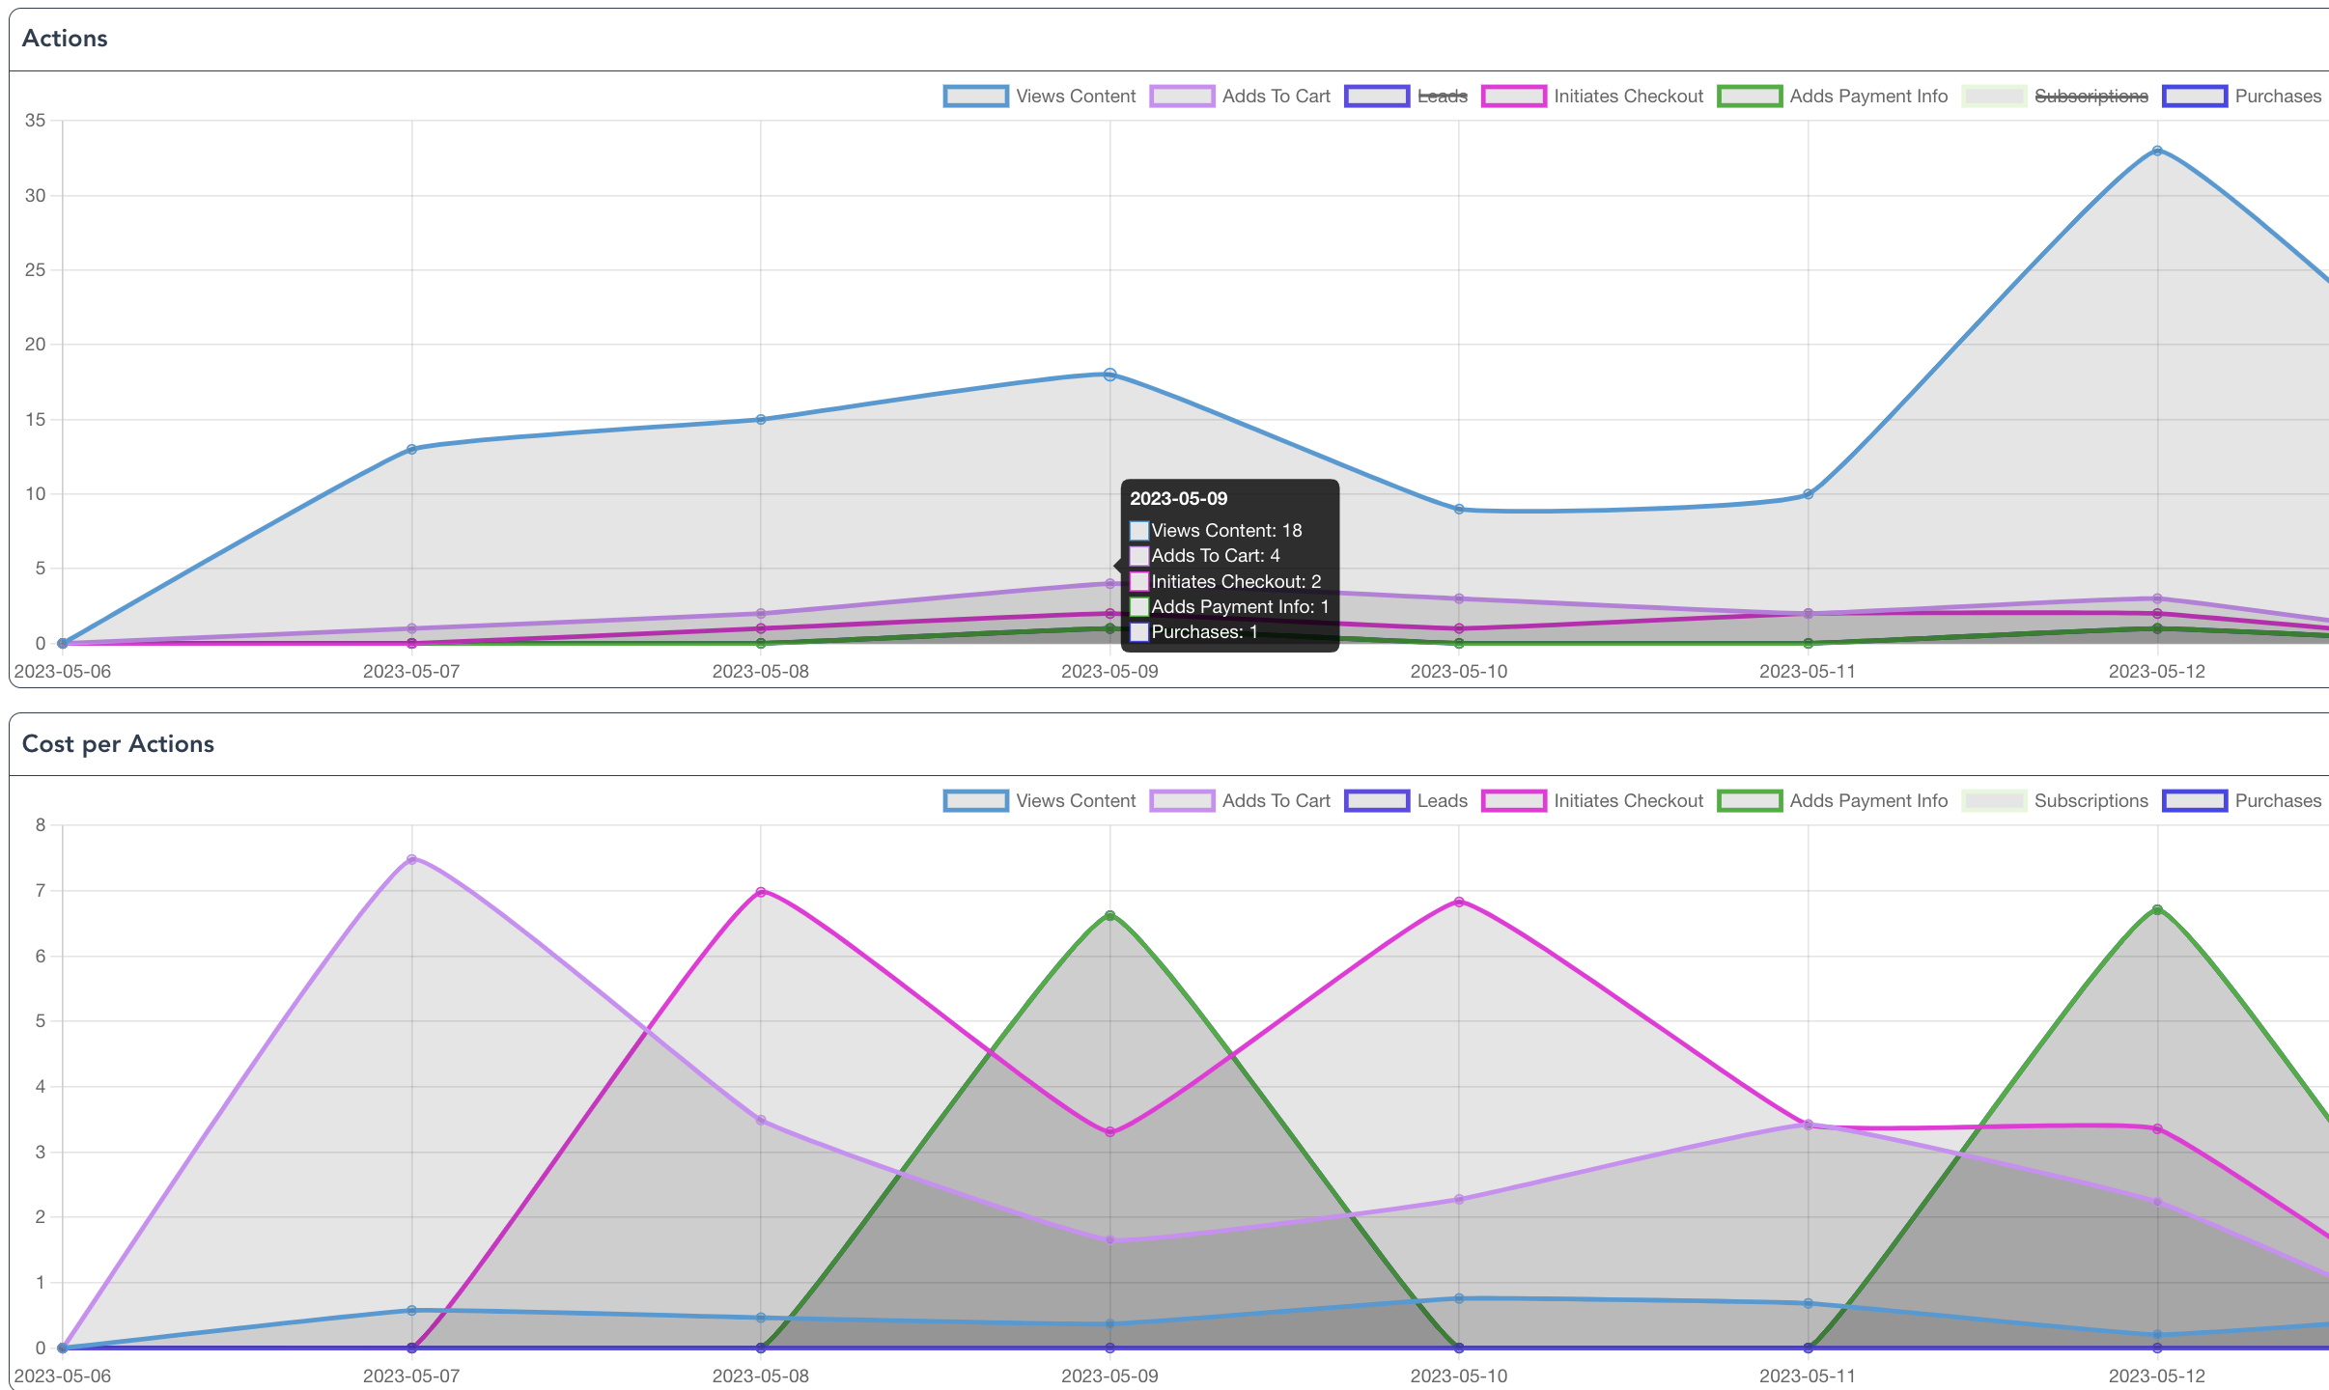Click Adds Payment Info peak on 2023-05-12 lower chart
The image size is (2329, 1390).
(2157, 910)
